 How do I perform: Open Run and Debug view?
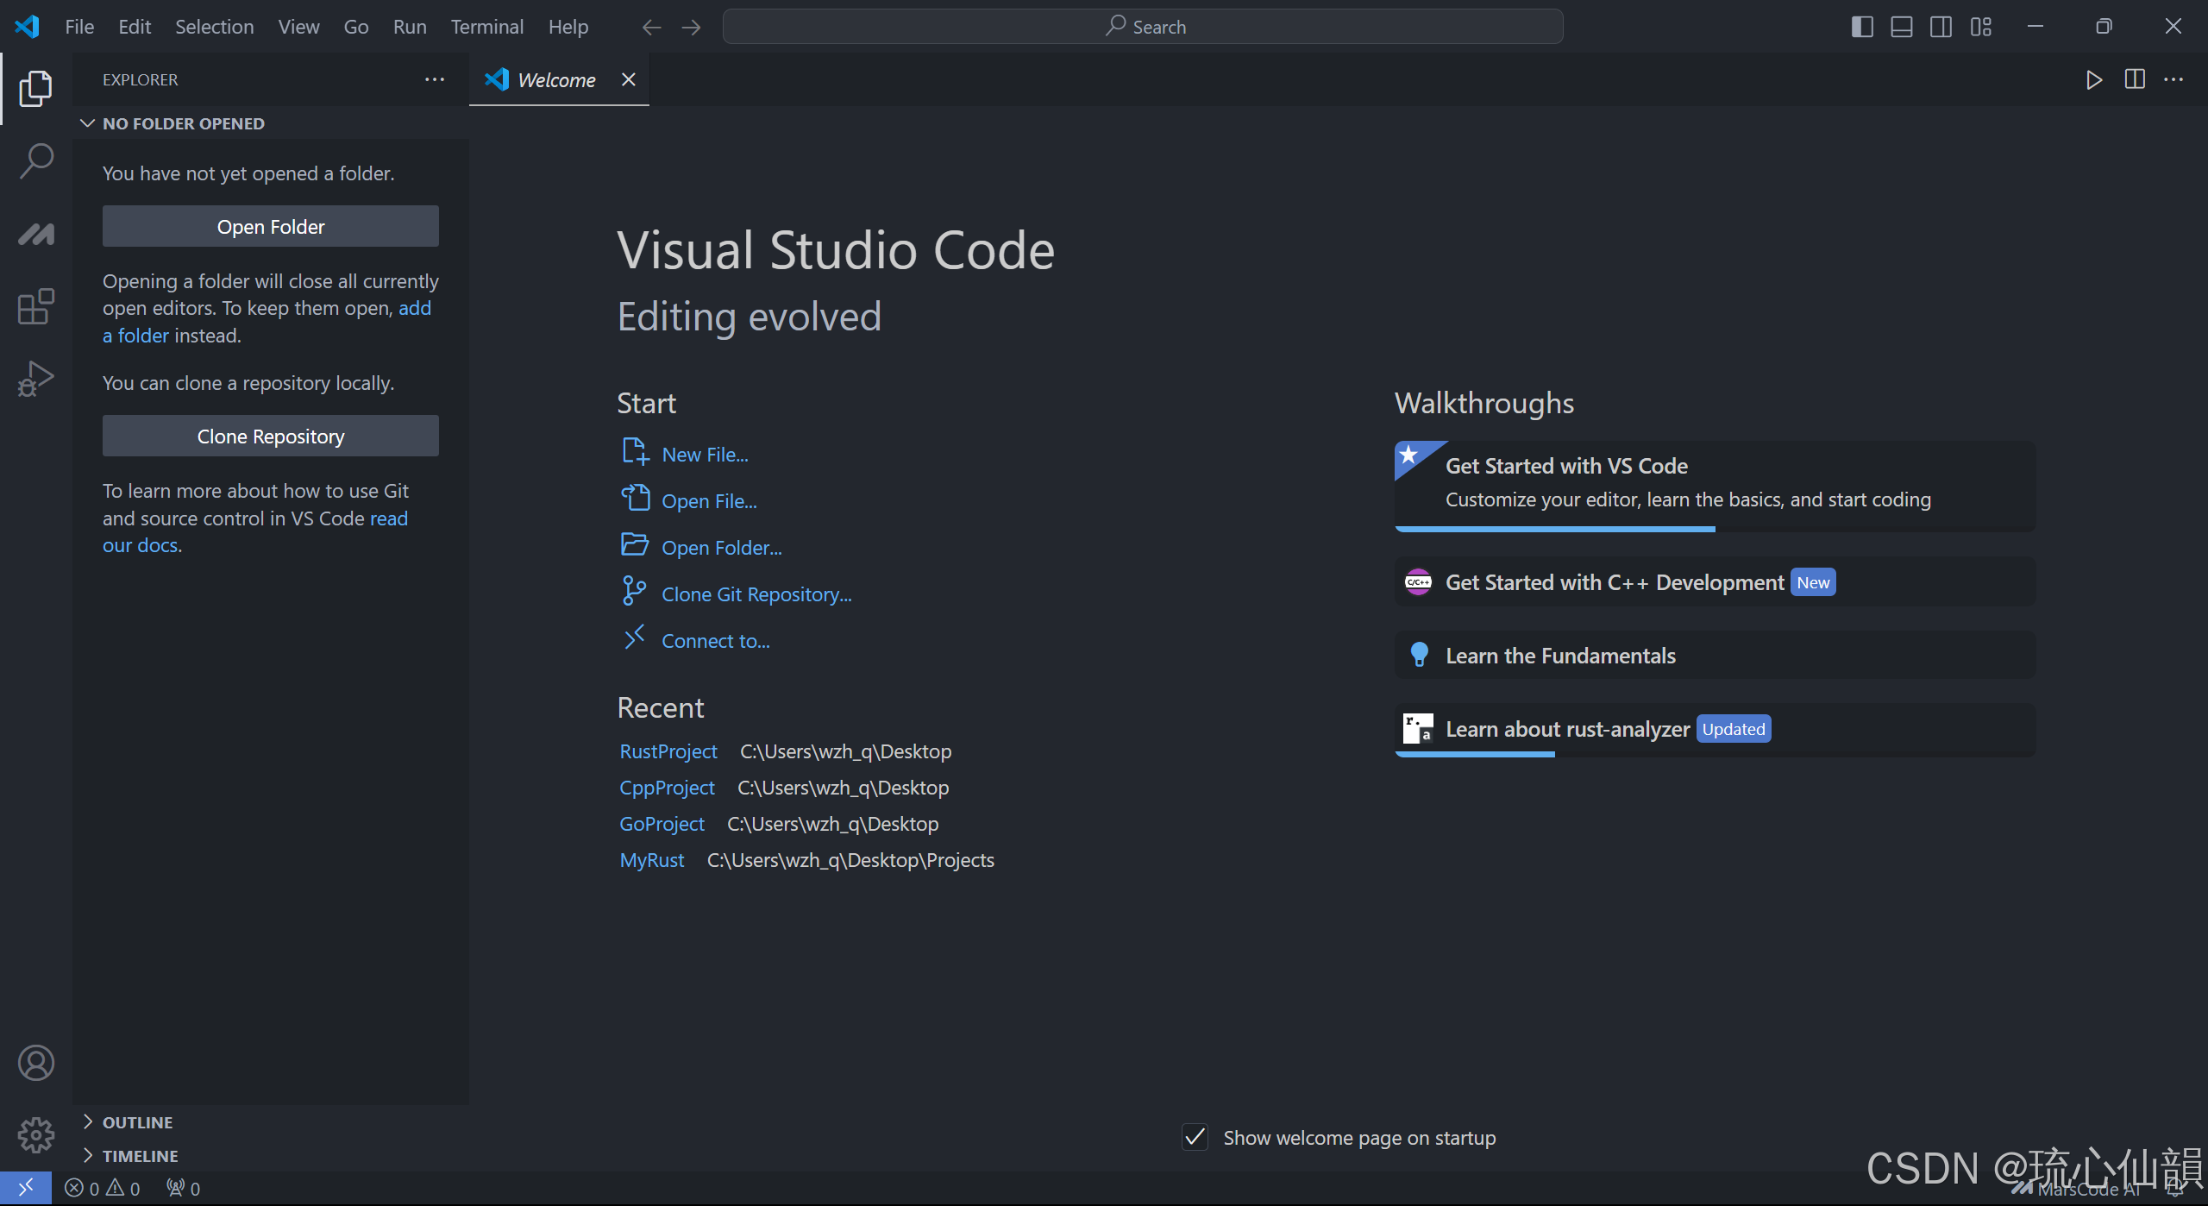click(36, 379)
